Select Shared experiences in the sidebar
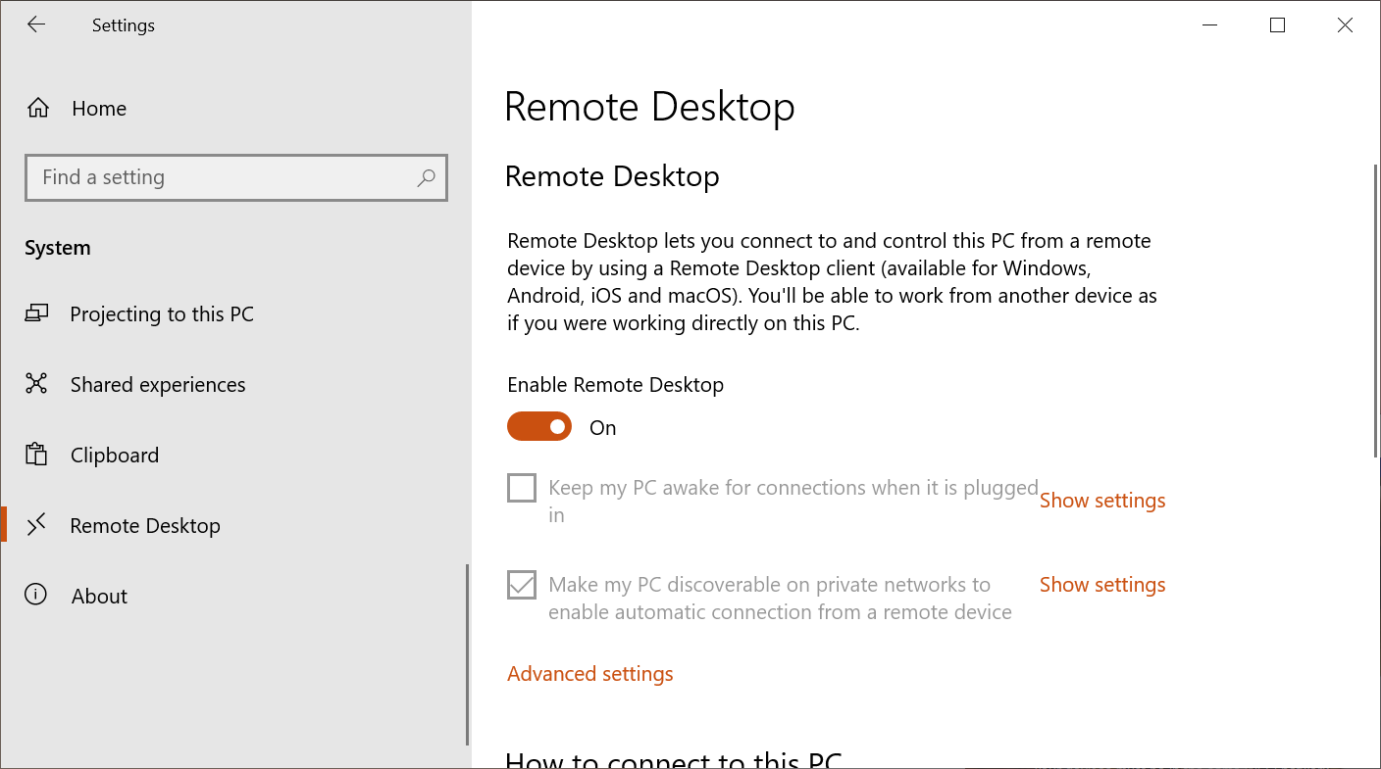The height and width of the screenshot is (769, 1381). [158, 385]
